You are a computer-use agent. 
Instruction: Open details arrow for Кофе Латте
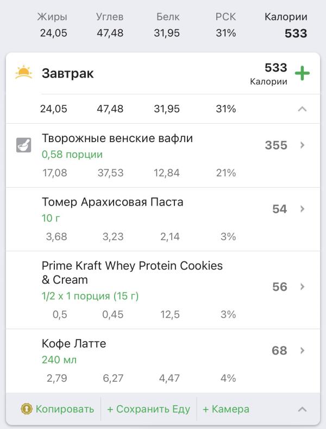click(x=303, y=350)
